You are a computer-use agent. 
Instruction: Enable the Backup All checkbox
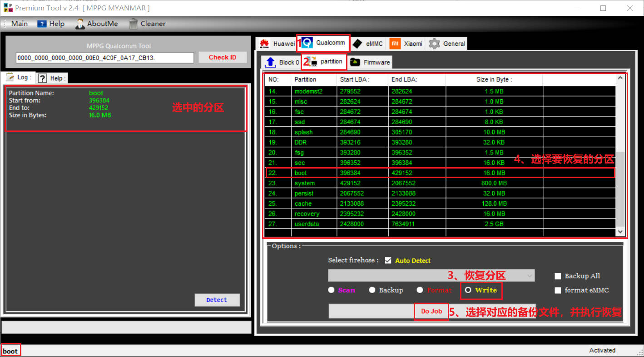(x=558, y=276)
